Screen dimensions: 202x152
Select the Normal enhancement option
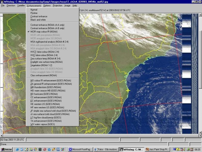(x=34, y=9)
